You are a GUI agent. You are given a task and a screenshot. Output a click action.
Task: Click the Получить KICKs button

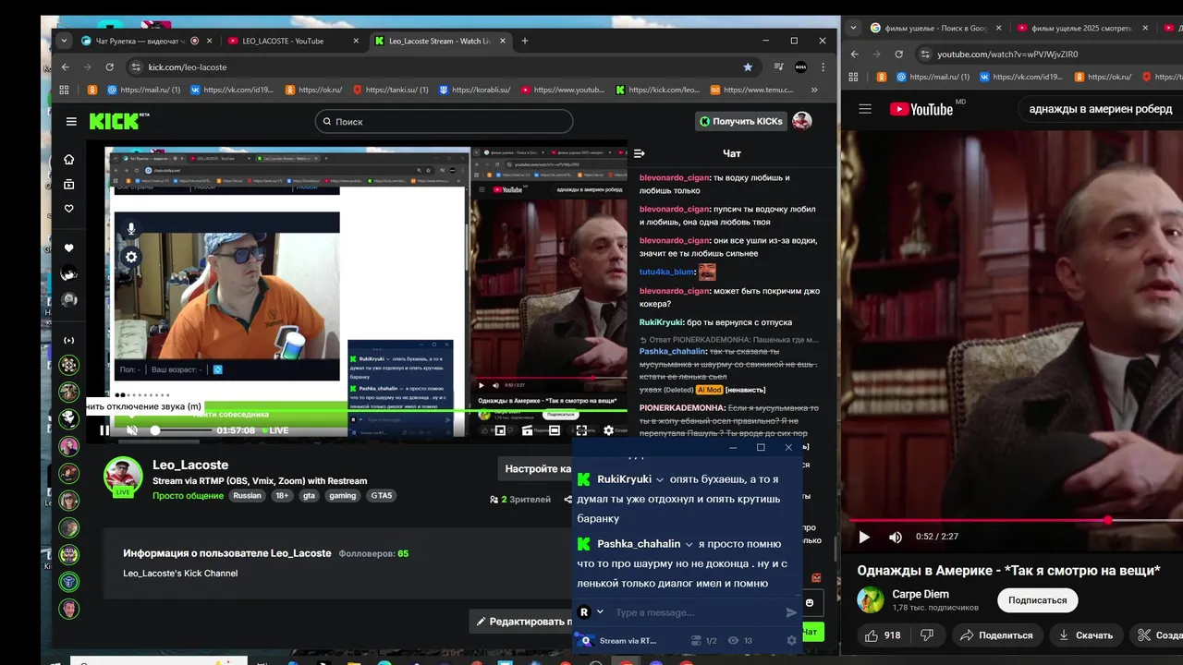click(x=741, y=121)
